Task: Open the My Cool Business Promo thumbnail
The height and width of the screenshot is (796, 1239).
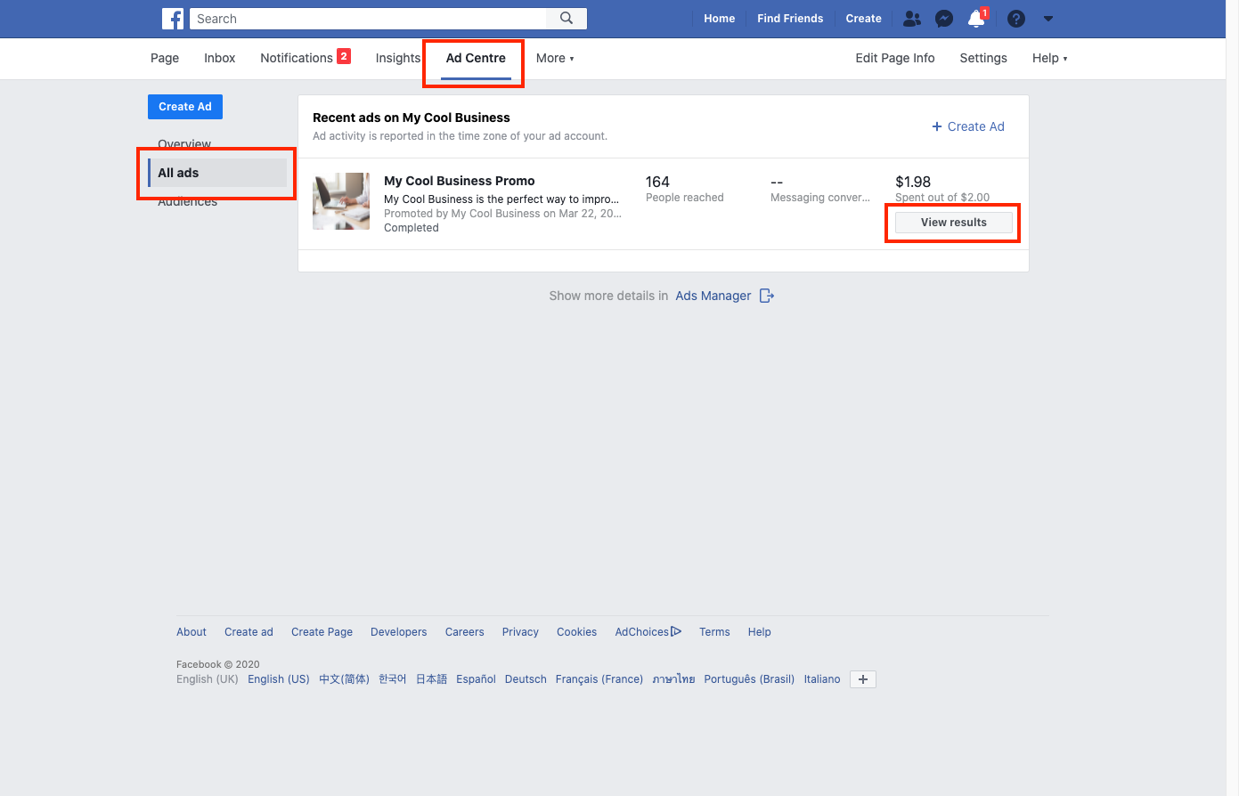Action: click(341, 201)
